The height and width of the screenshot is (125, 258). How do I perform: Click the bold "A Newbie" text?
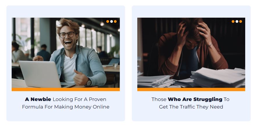pyautogui.click(x=38, y=99)
